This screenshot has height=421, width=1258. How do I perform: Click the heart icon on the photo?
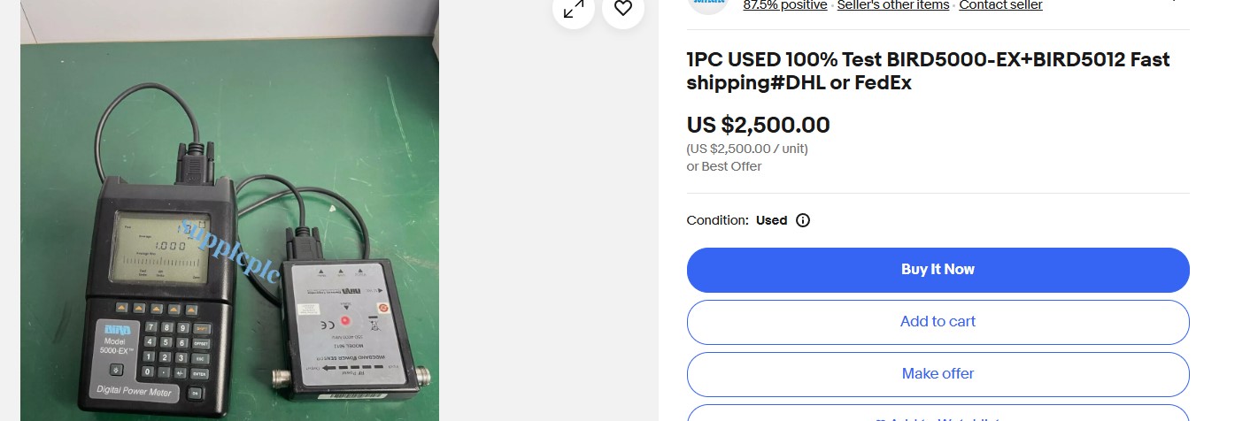(x=623, y=9)
